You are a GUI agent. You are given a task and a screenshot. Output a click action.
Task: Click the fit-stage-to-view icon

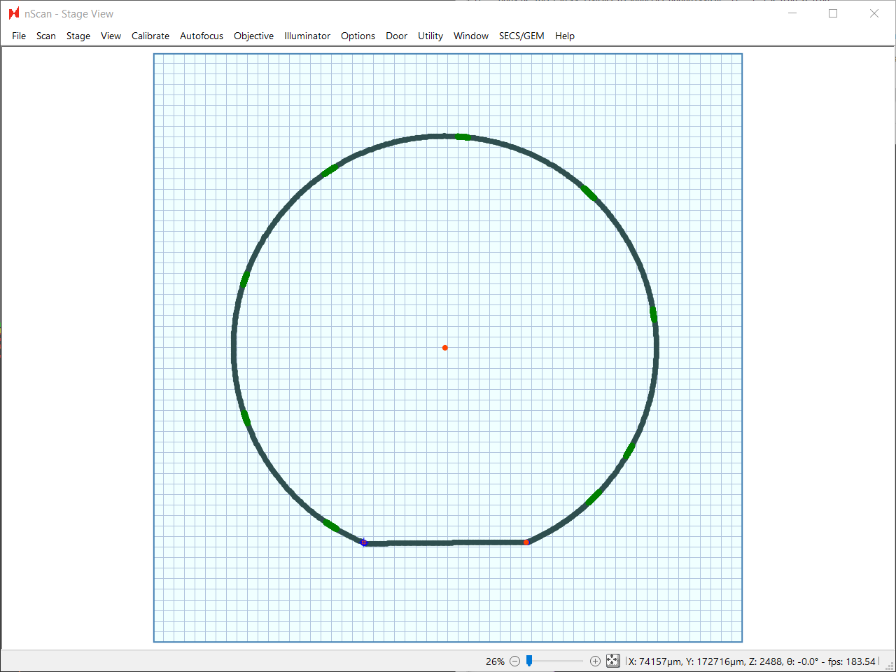pyautogui.click(x=613, y=661)
